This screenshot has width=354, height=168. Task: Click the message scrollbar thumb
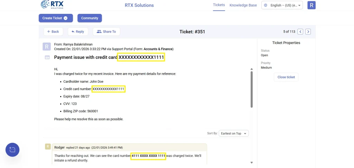point(252,89)
